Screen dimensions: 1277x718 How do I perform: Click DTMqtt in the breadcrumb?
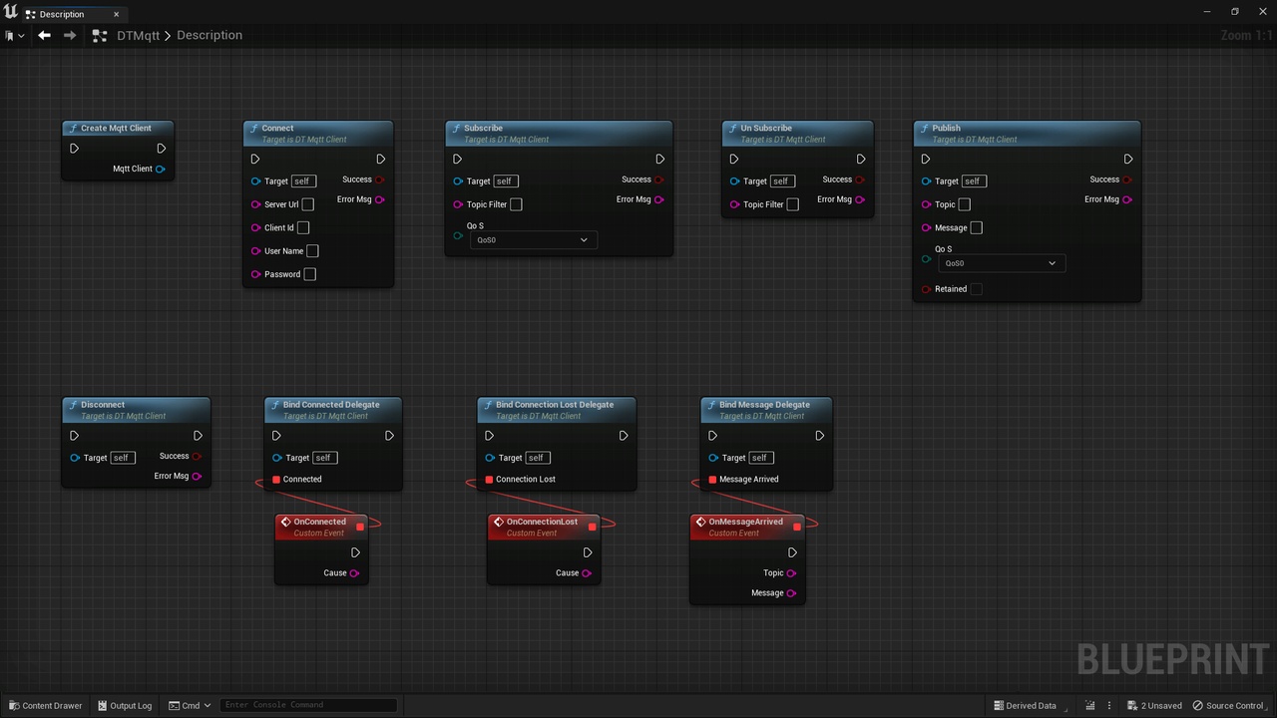tap(138, 35)
